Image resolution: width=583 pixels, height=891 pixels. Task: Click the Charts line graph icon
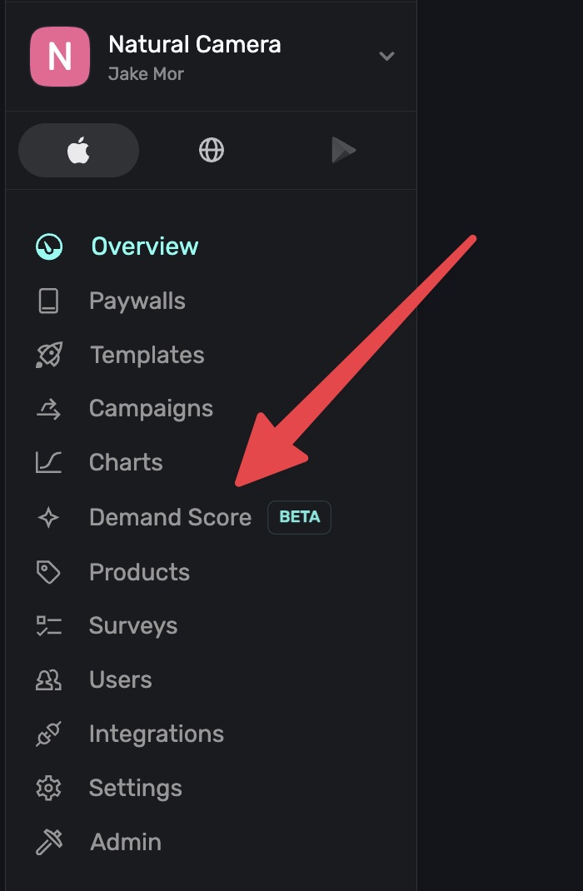click(x=48, y=462)
